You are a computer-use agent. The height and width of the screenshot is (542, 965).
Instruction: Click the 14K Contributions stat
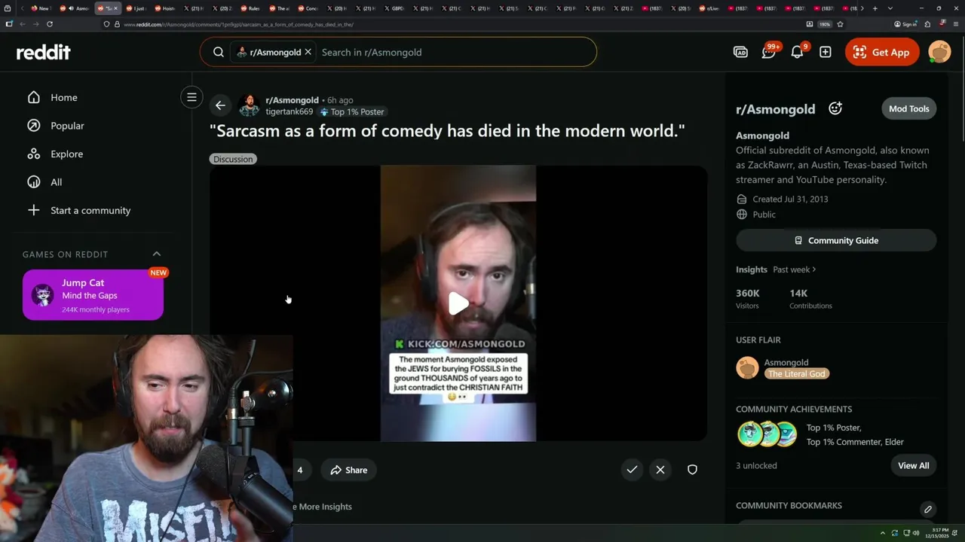(810, 298)
